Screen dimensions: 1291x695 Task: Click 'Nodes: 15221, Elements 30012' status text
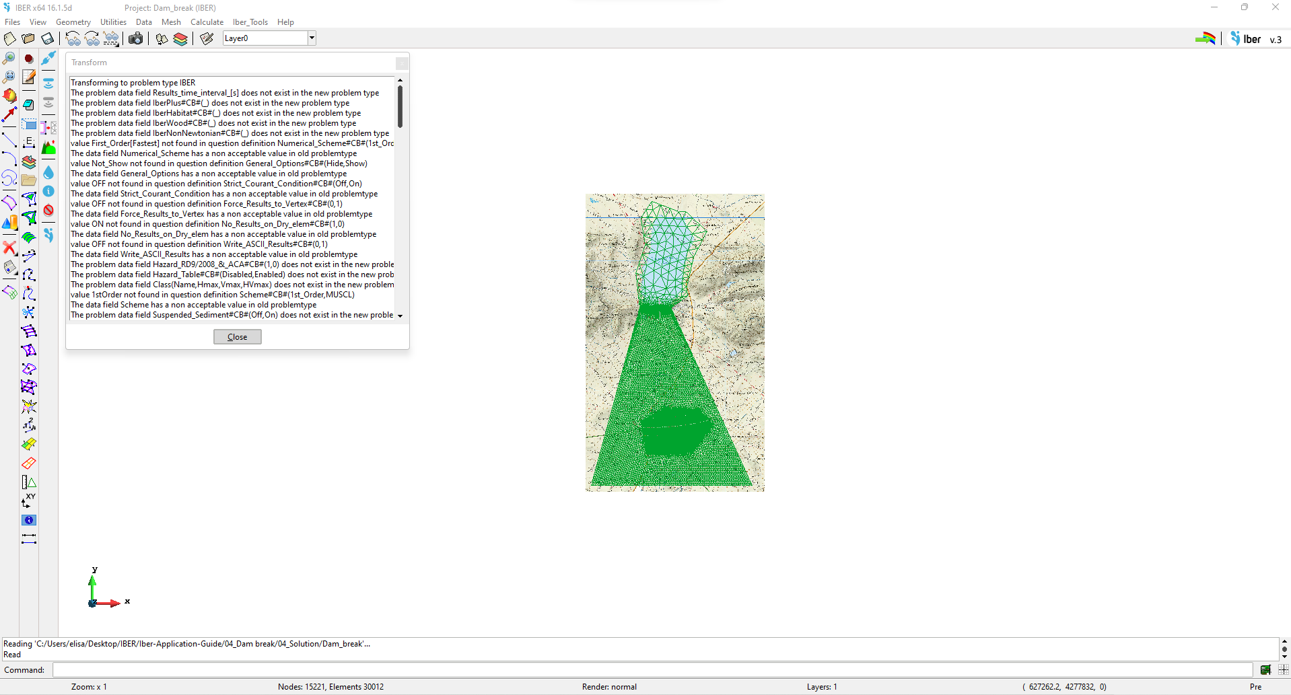pyautogui.click(x=330, y=687)
